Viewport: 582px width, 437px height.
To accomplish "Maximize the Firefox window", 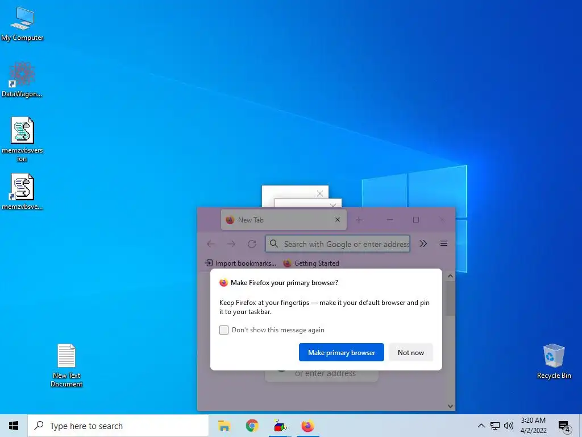I will tap(416, 220).
